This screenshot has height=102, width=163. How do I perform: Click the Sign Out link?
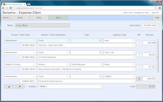point(155,13)
